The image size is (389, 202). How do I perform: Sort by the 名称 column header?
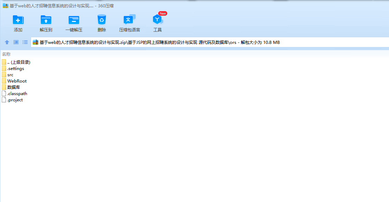[7, 54]
